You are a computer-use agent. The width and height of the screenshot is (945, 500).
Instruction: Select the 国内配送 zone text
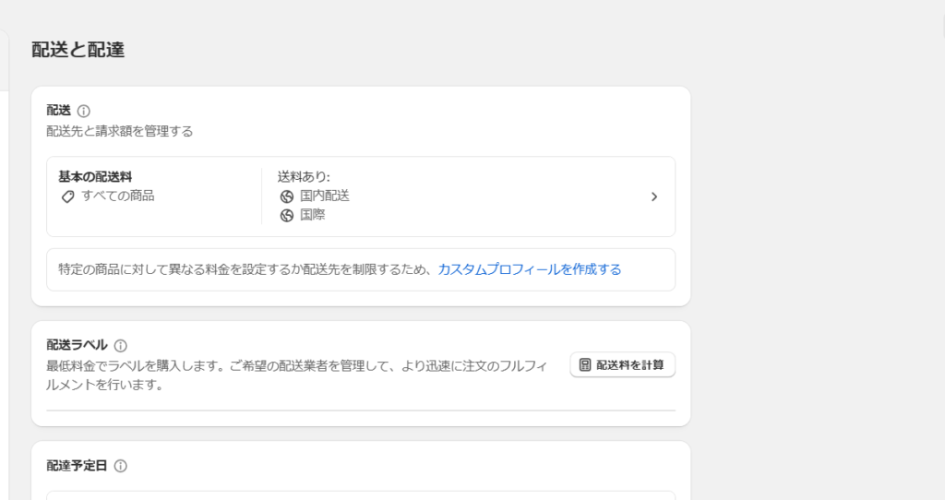tap(325, 196)
